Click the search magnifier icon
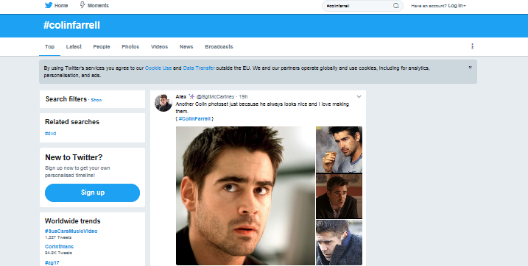The image size is (528, 266). pos(396,6)
